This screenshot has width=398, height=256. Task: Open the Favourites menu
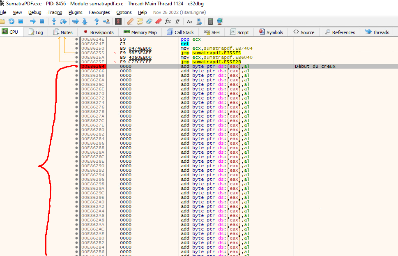[99, 12]
